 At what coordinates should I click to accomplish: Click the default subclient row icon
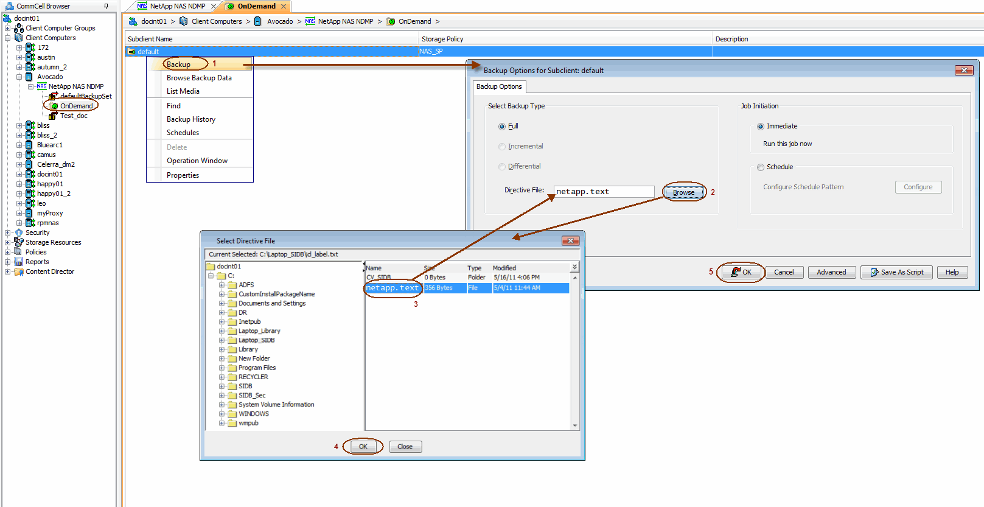click(131, 52)
